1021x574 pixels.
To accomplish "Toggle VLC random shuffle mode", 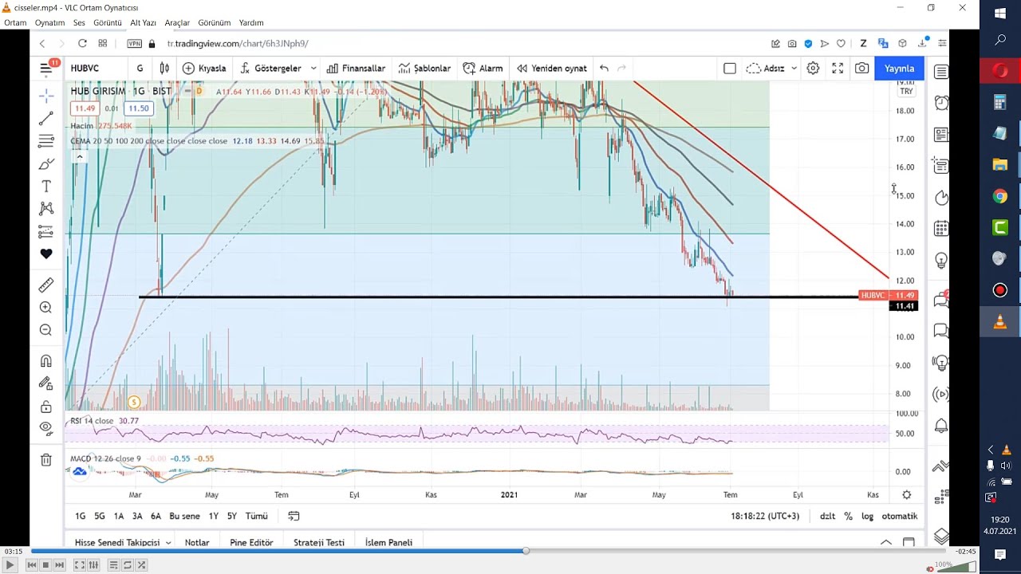I will point(141,565).
